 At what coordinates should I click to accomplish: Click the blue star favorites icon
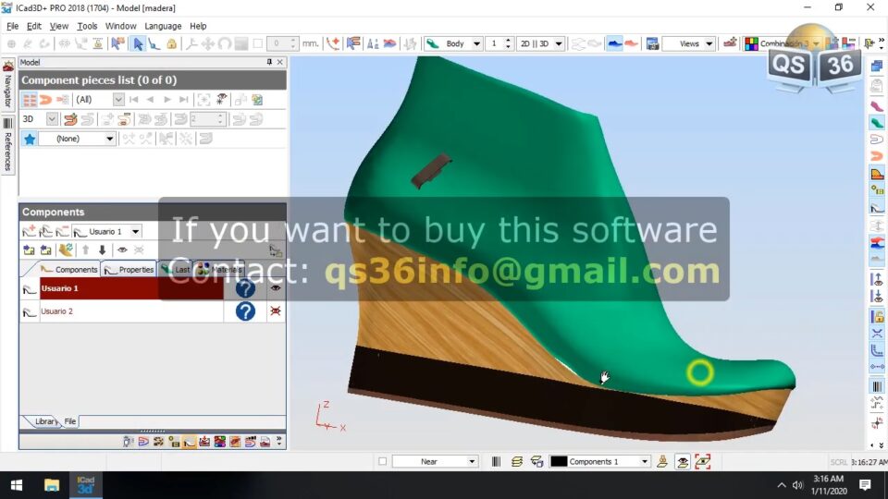tap(30, 139)
